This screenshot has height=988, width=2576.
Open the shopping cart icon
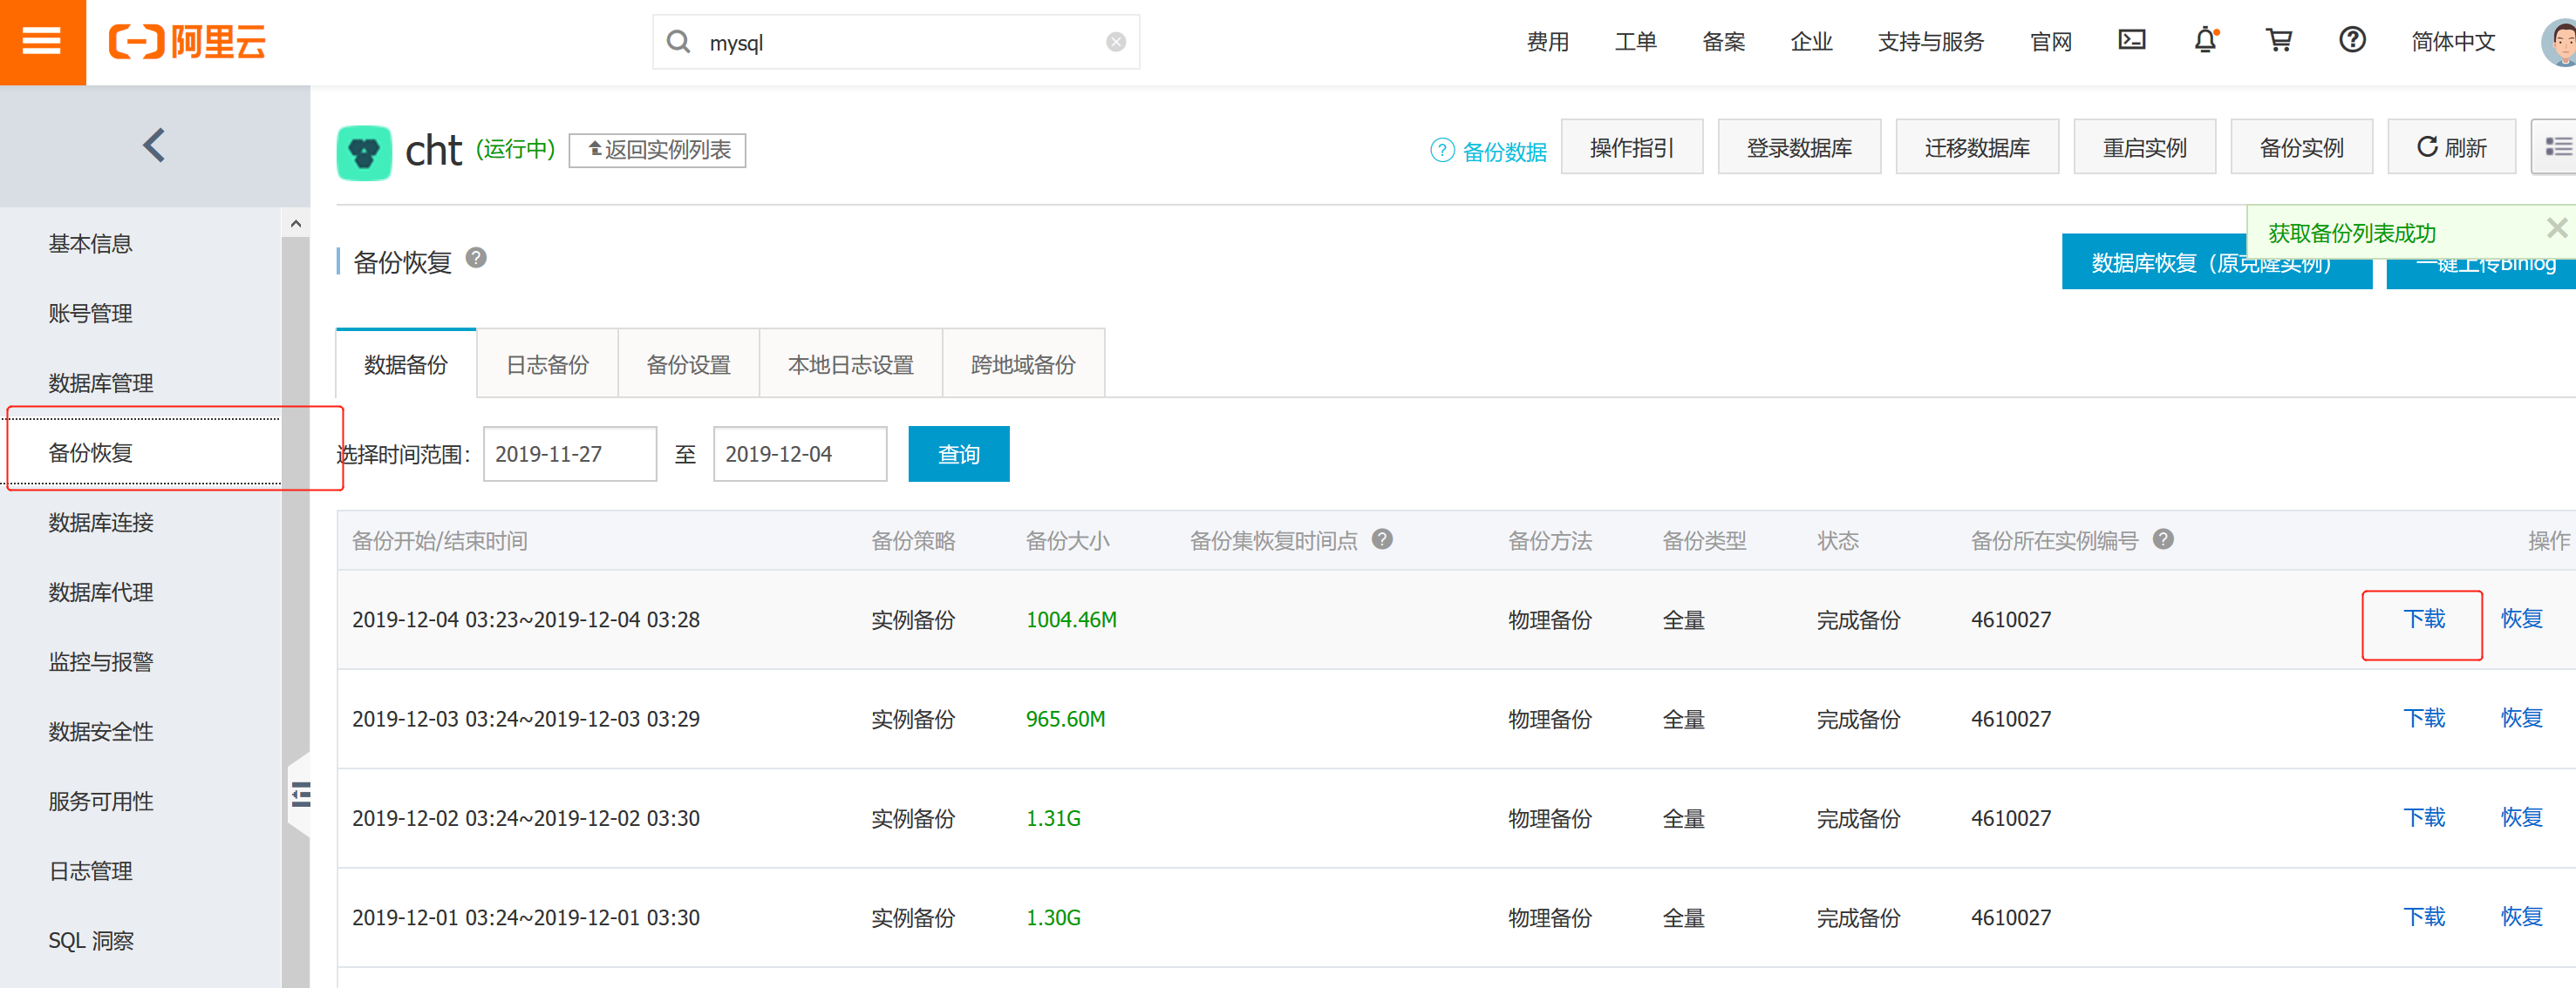tap(2278, 40)
